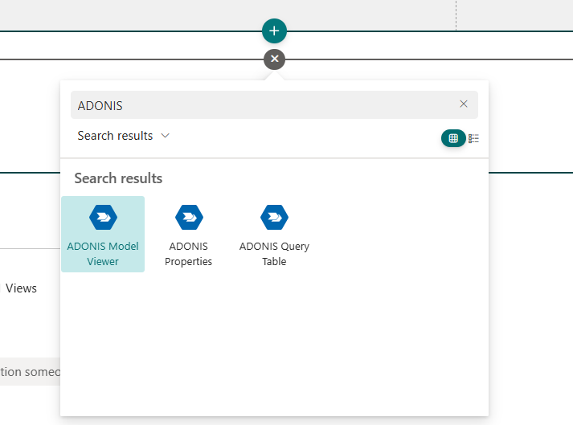Click the ADONIS Model Viewer label
Viewport: 573px width, 425px height.
[x=103, y=254]
